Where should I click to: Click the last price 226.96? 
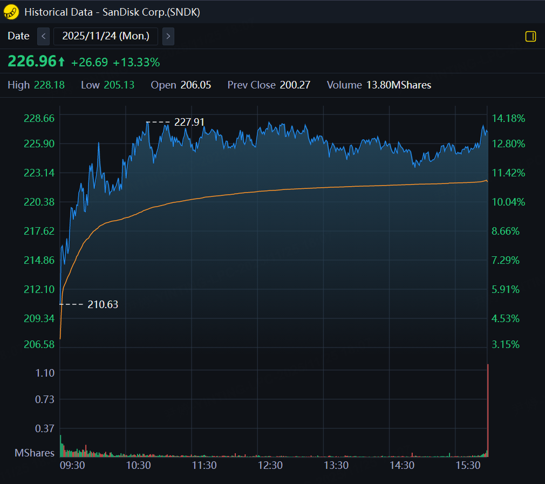coord(32,62)
